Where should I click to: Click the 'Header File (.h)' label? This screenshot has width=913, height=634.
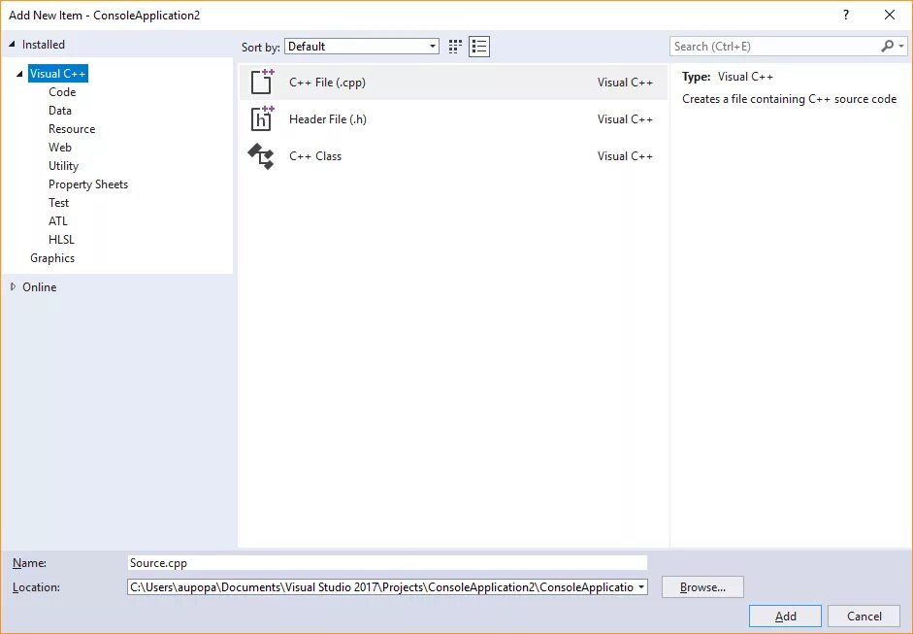327,118
